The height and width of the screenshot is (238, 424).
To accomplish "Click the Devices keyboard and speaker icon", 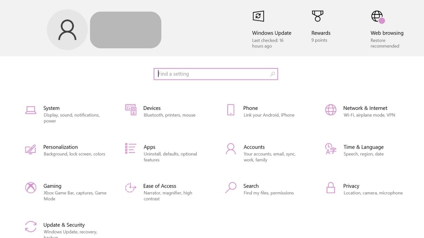I will 131,110.
